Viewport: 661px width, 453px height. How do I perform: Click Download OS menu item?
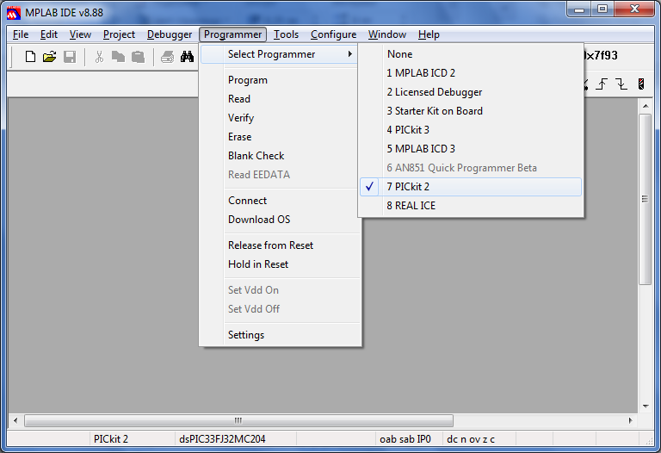pyautogui.click(x=280, y=220)
